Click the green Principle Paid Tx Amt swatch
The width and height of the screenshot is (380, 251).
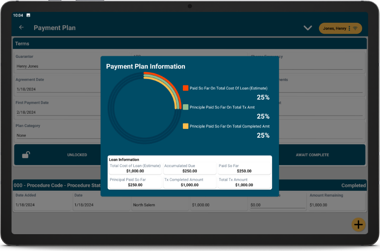pyautogui.click(x=185, y=107)
